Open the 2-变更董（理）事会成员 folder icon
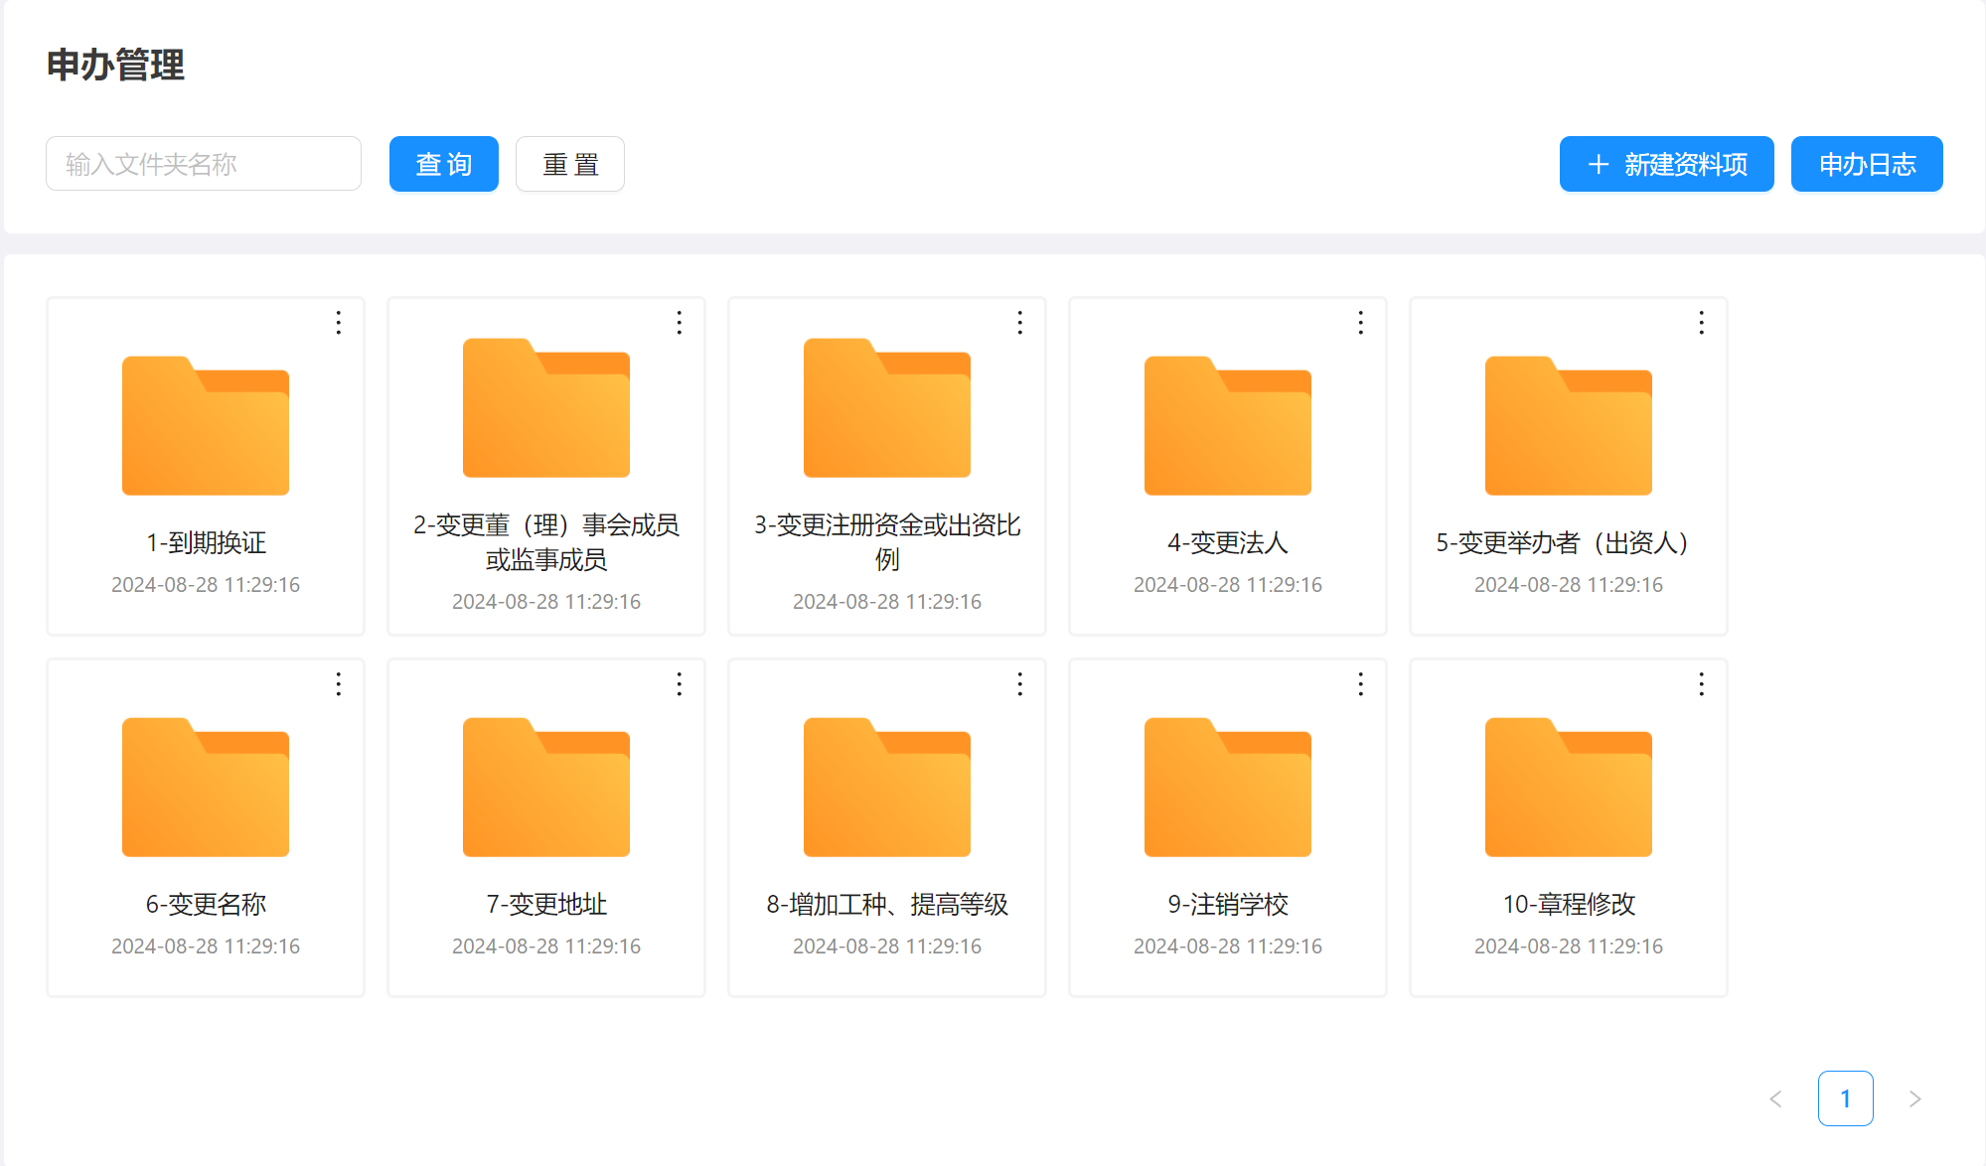The width and height of the screenshot is (1986, 1166). coord(546,407)
